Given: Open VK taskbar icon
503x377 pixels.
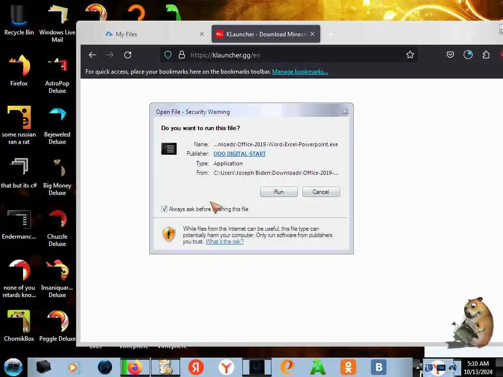Looking at the screenshot, I should (x=379, y=367).
